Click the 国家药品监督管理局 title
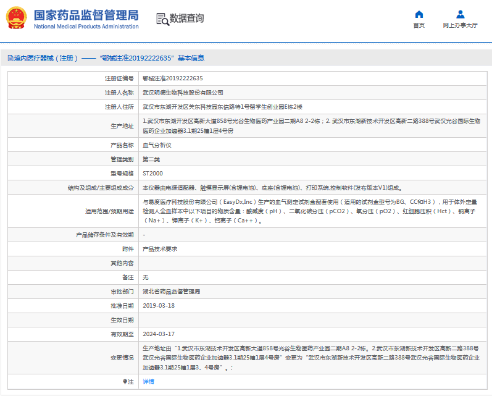Screen dimensions: 492x396 (86, 15)
